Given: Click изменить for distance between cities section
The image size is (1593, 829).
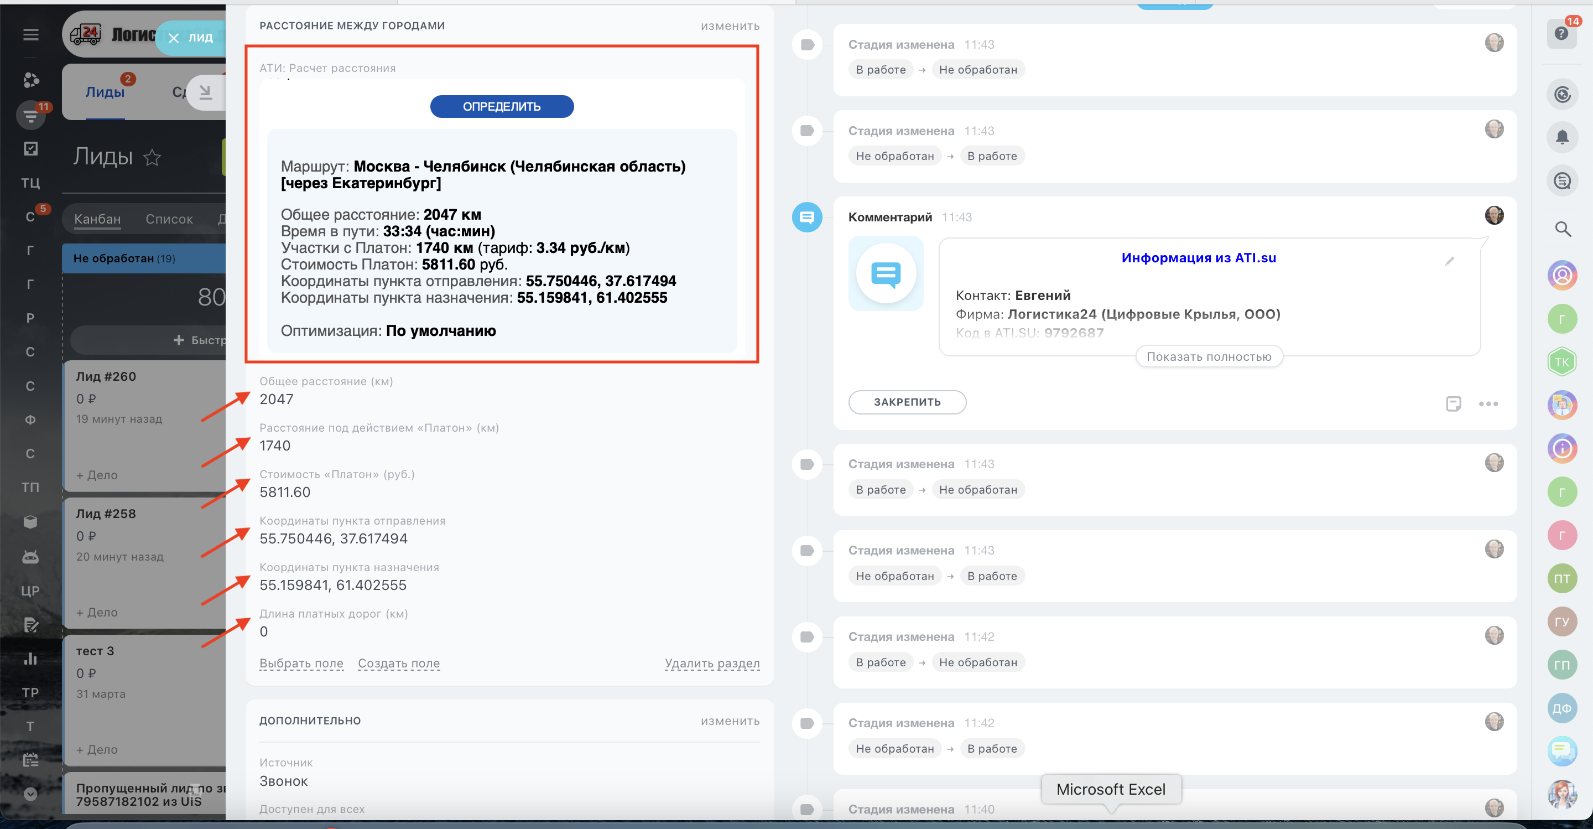Looking at the screenshot, I should point(730,26).
